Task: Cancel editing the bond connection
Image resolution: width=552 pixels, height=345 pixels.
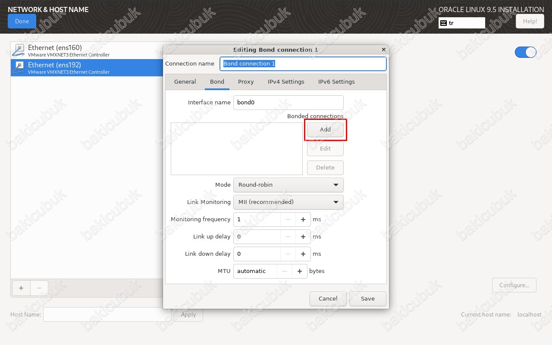Action: (328, 298)
